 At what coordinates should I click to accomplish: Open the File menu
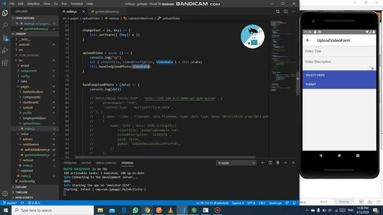pos(12,4)
